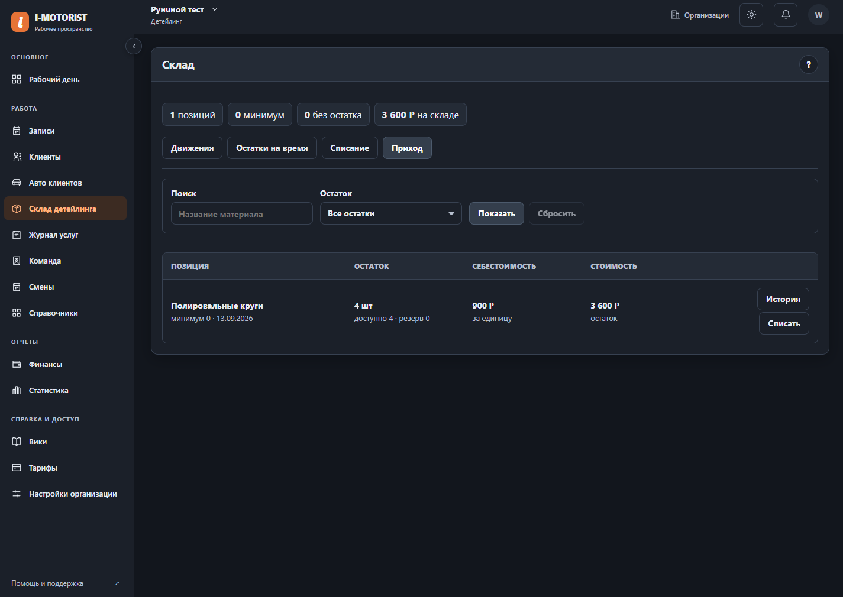
Task: Open the Организации link in header
Action: click(x=700, y=15)
